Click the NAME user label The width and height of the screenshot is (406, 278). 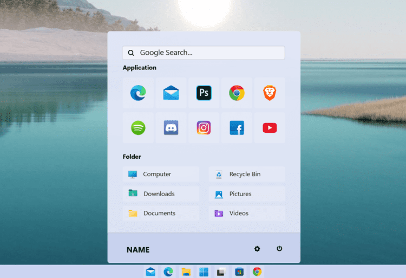138,250
